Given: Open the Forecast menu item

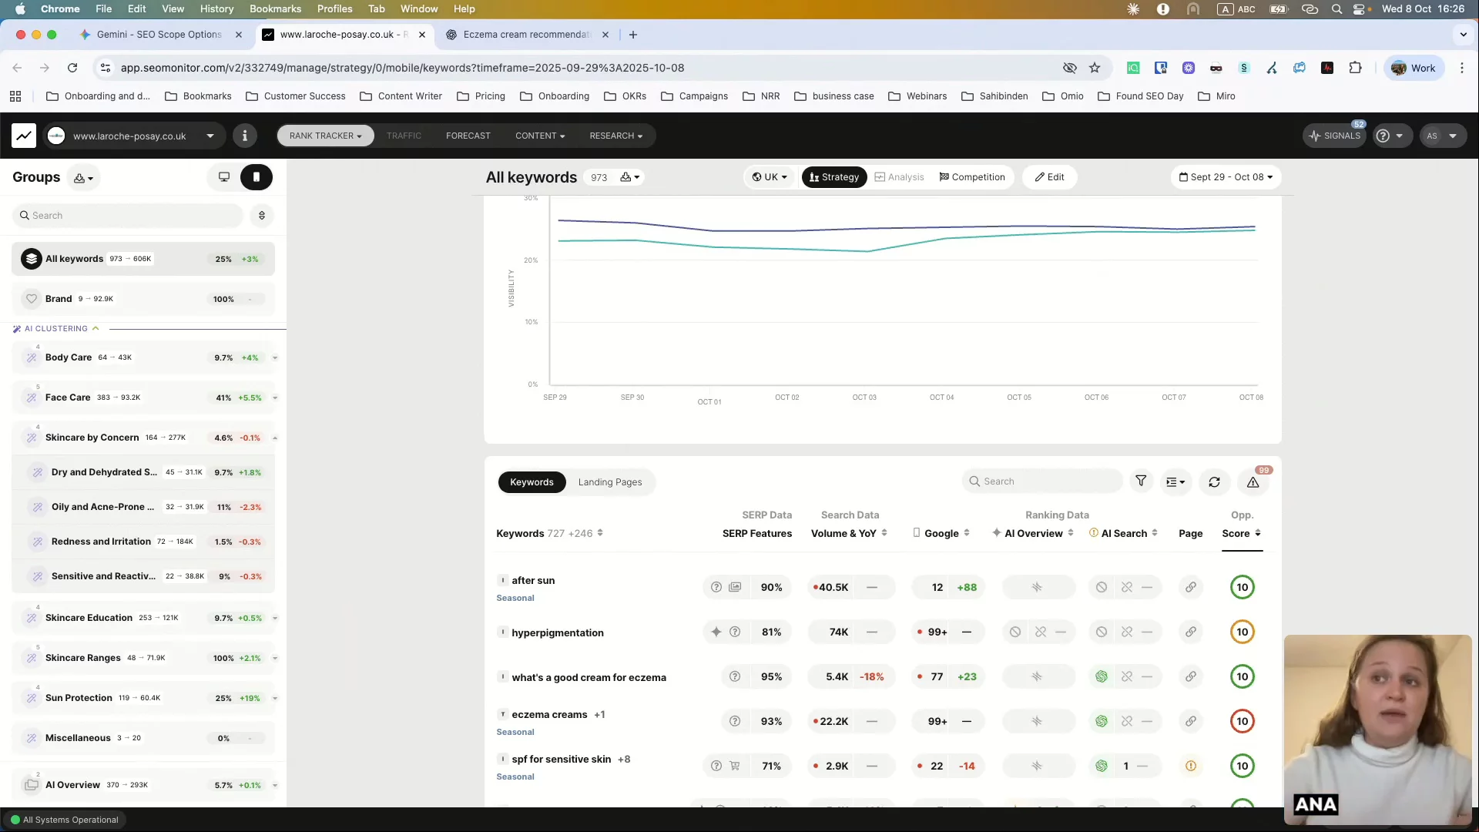Looking at the screenshot, I should [468, 136].
